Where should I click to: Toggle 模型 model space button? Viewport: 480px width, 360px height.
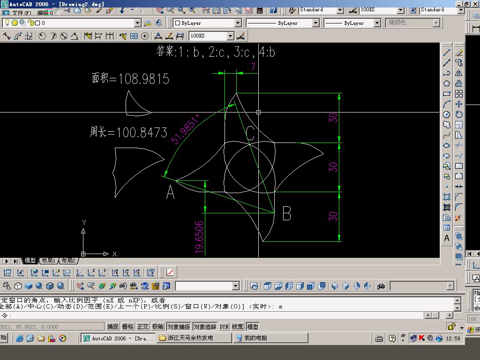tap(253, 327)
